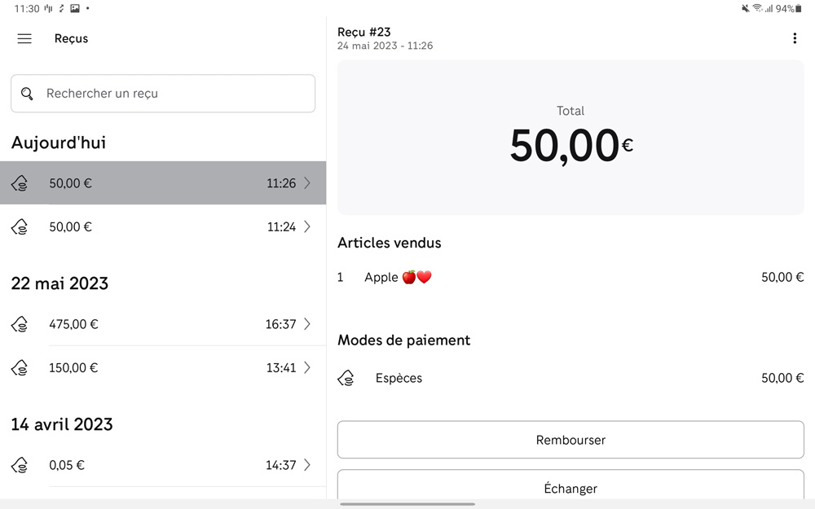815x509 pixels.
Task: Expand chevron of the 13:41 receipt
Action: [x=307, y=368]
